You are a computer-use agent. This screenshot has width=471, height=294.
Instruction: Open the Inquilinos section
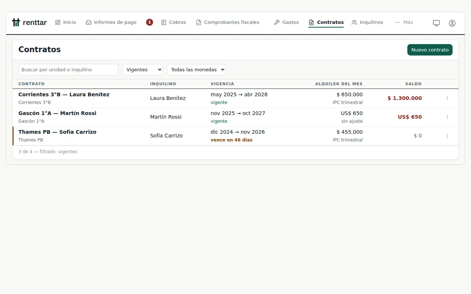click(367, 22)
